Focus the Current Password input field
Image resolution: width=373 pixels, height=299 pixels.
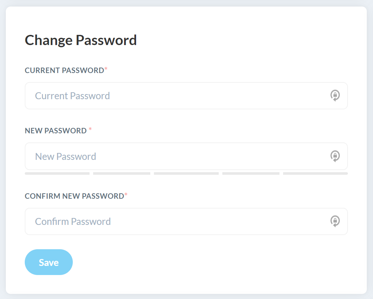click(x=186, y=96)
